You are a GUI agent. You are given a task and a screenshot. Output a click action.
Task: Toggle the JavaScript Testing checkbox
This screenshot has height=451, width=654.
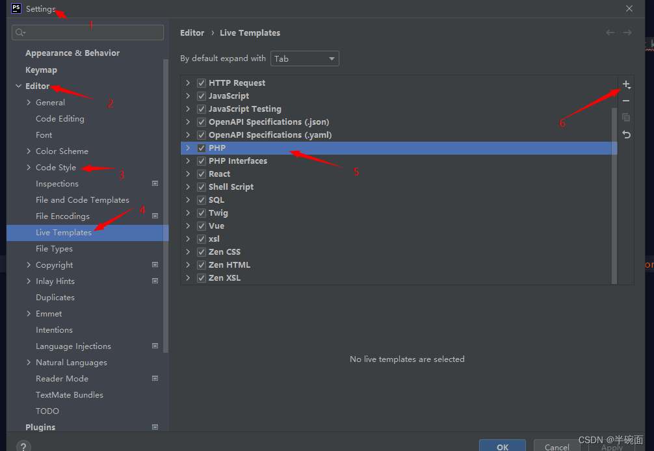(x=202, y=109)
